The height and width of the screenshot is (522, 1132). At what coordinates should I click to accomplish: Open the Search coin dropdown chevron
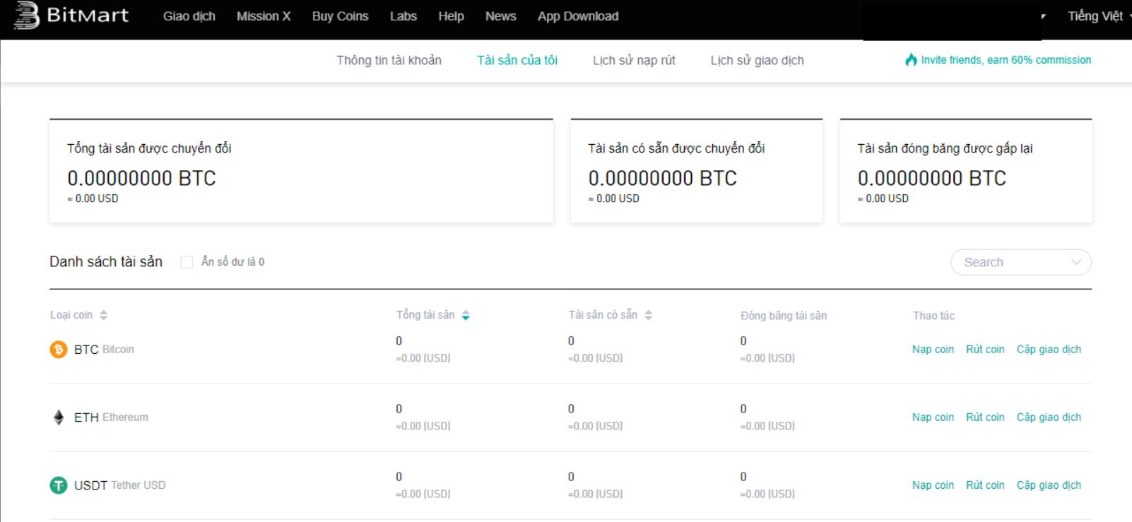(1076, 262)
